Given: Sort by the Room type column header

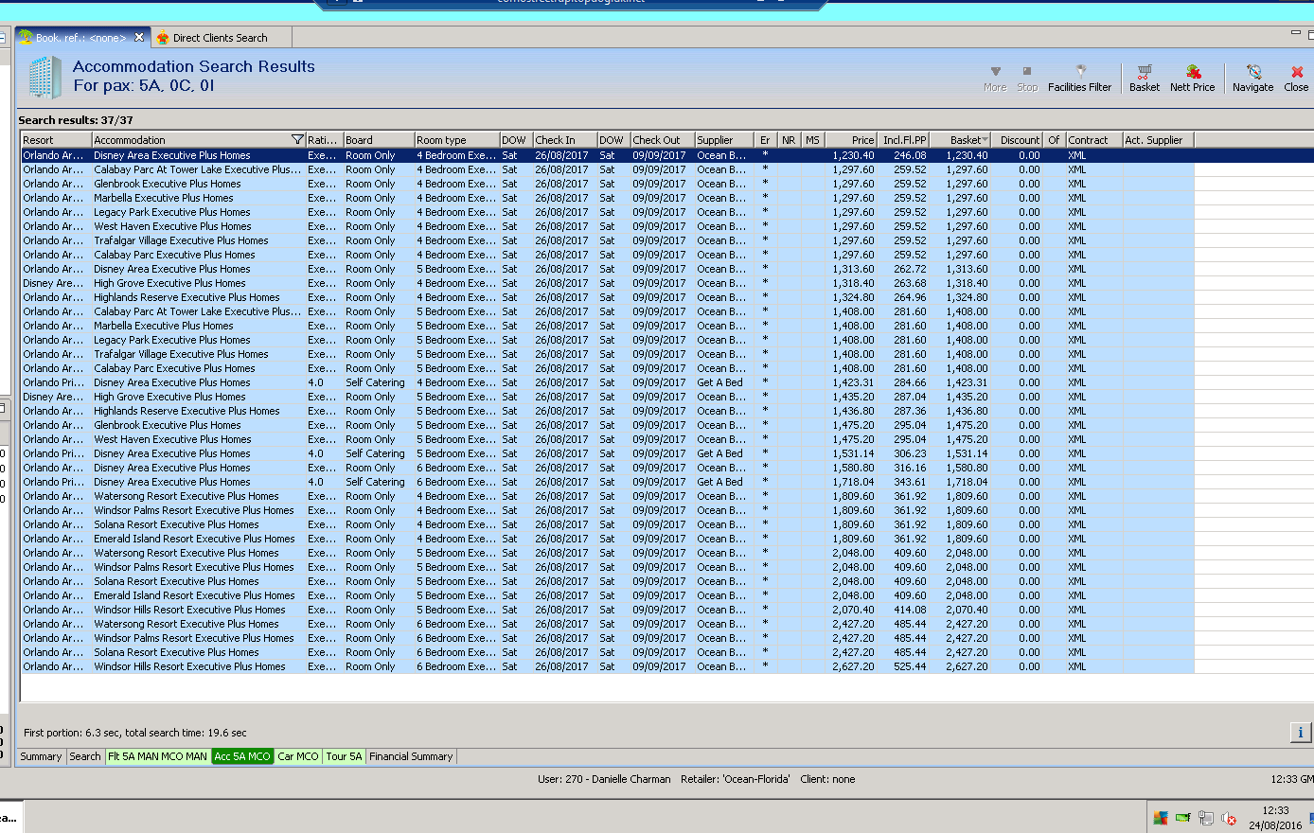Looking at the screenshot, I should tap(456, 140).
